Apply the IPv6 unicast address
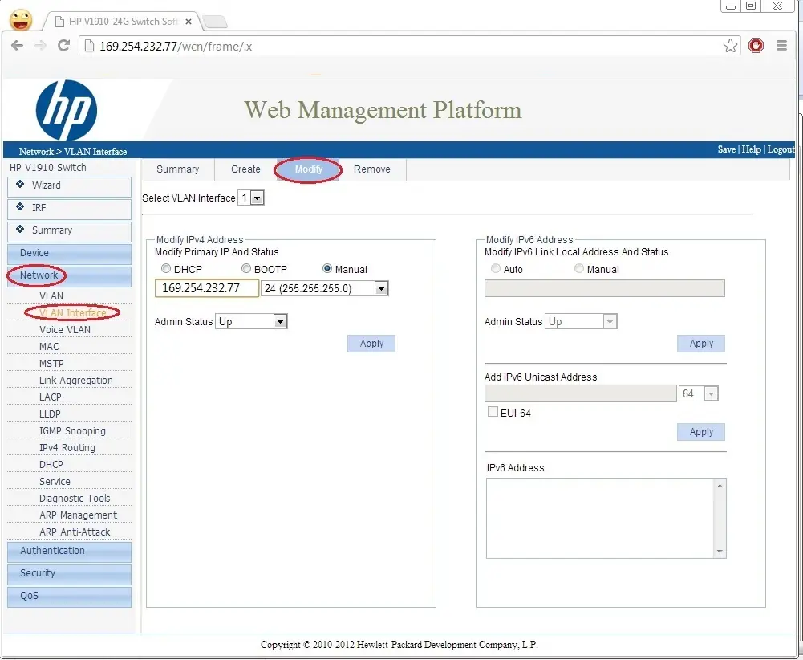Screen dimensions: 803x660 tap(701, 431)
